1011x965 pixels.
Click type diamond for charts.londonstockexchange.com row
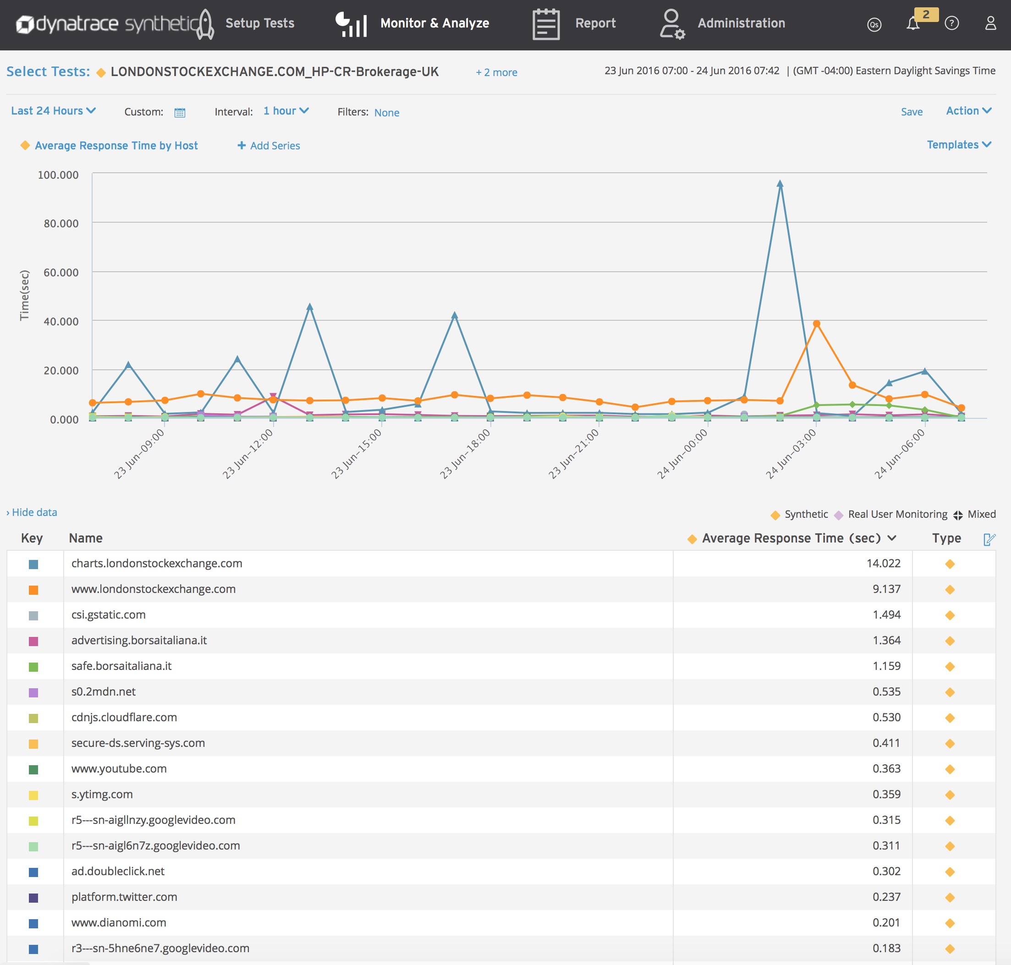(950, 564)
